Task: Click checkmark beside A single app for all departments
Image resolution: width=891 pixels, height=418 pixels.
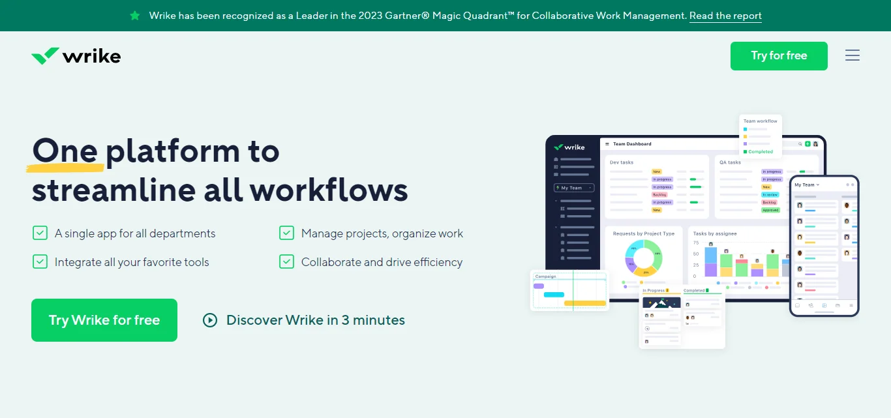Action: point(40,233)
